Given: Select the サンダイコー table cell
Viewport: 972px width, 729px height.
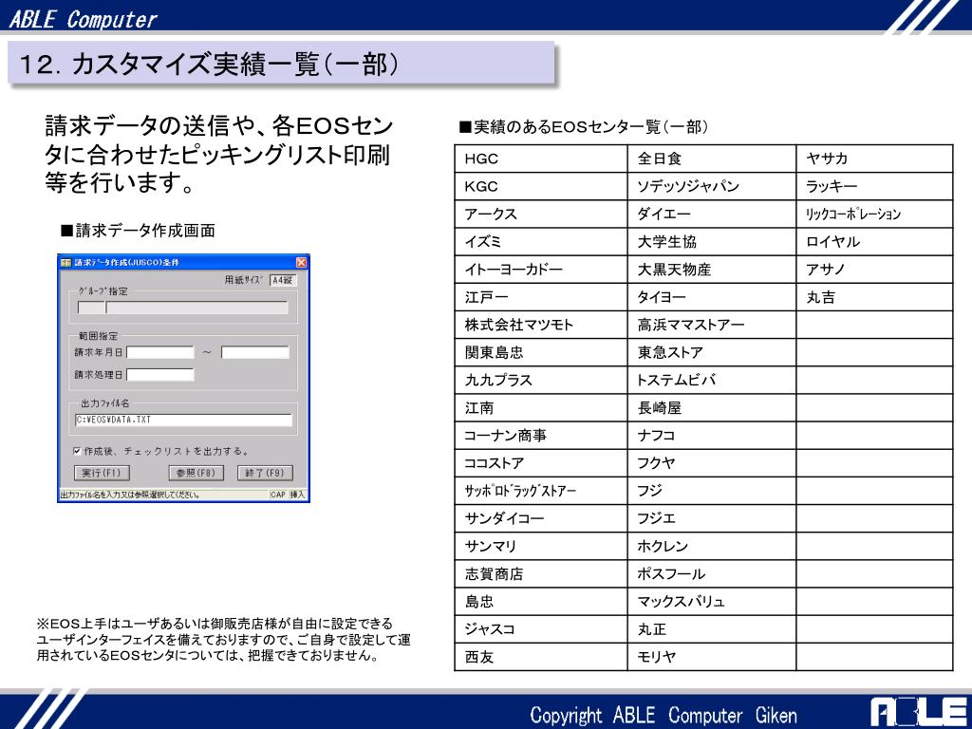Looking at the screenshot, I should click(x=540, y=518).
